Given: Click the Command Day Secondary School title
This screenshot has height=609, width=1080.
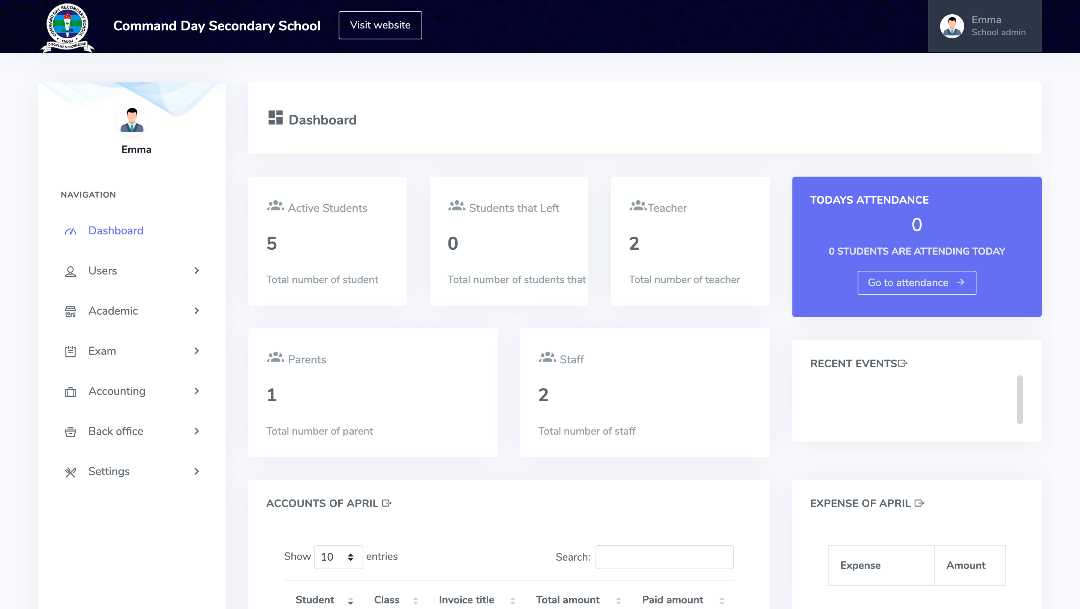Looking at the screenshot, I should [217, 25].
